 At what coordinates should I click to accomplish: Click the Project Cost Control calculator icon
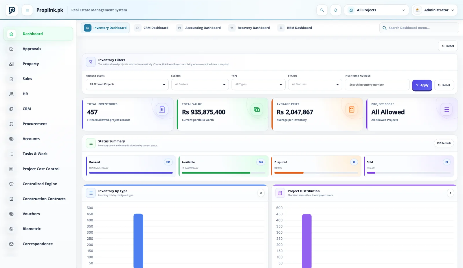(11, 169)
